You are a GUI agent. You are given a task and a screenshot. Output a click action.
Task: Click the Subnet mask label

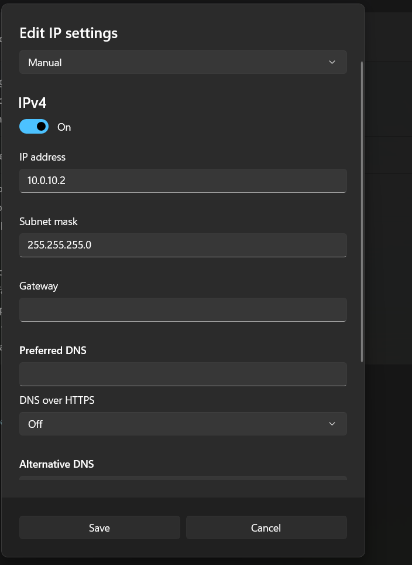(48, 222)
